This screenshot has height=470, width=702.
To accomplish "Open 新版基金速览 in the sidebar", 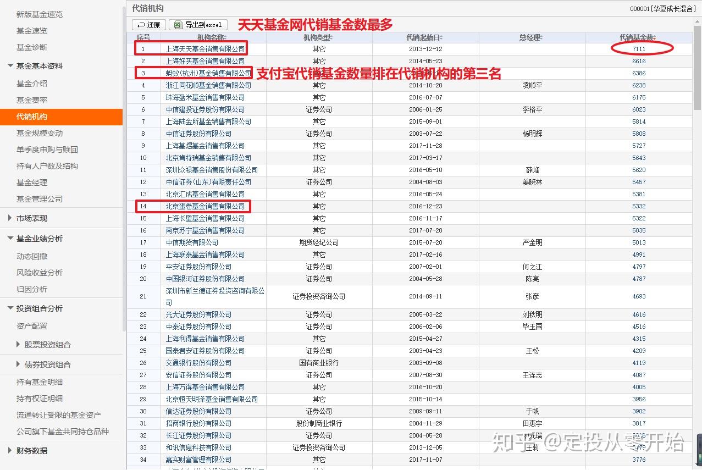I will 40,14.
